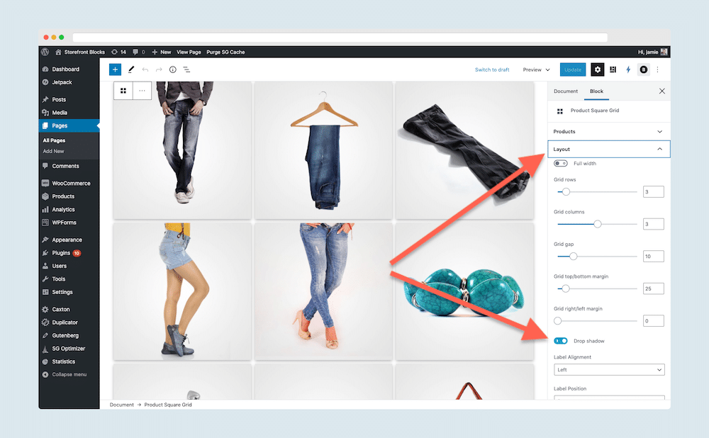Click Grid right/left margin slider handle

[557, 321]
